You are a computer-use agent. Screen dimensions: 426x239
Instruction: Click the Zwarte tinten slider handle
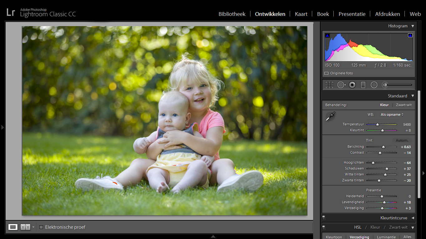pos(379,180)
